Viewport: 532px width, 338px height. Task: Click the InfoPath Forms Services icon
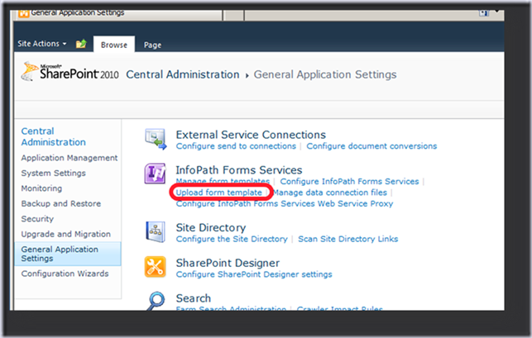pos(155,174)
